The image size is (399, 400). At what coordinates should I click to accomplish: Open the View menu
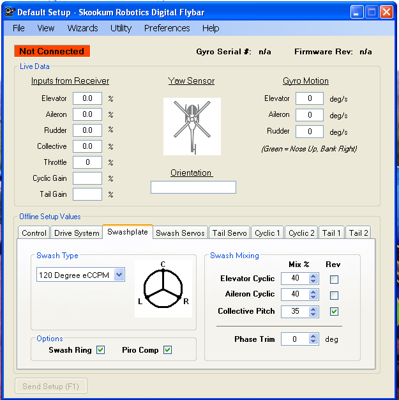45,28
